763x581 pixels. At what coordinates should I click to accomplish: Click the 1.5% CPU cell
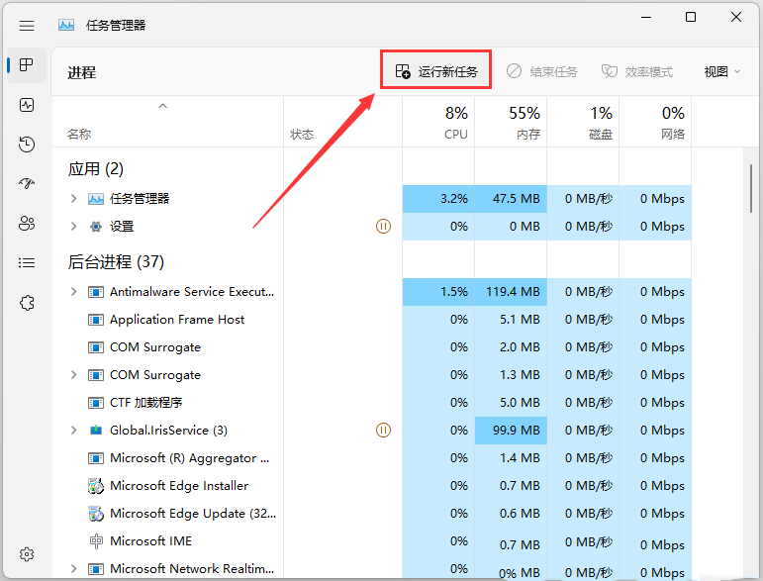click(438, 291)
